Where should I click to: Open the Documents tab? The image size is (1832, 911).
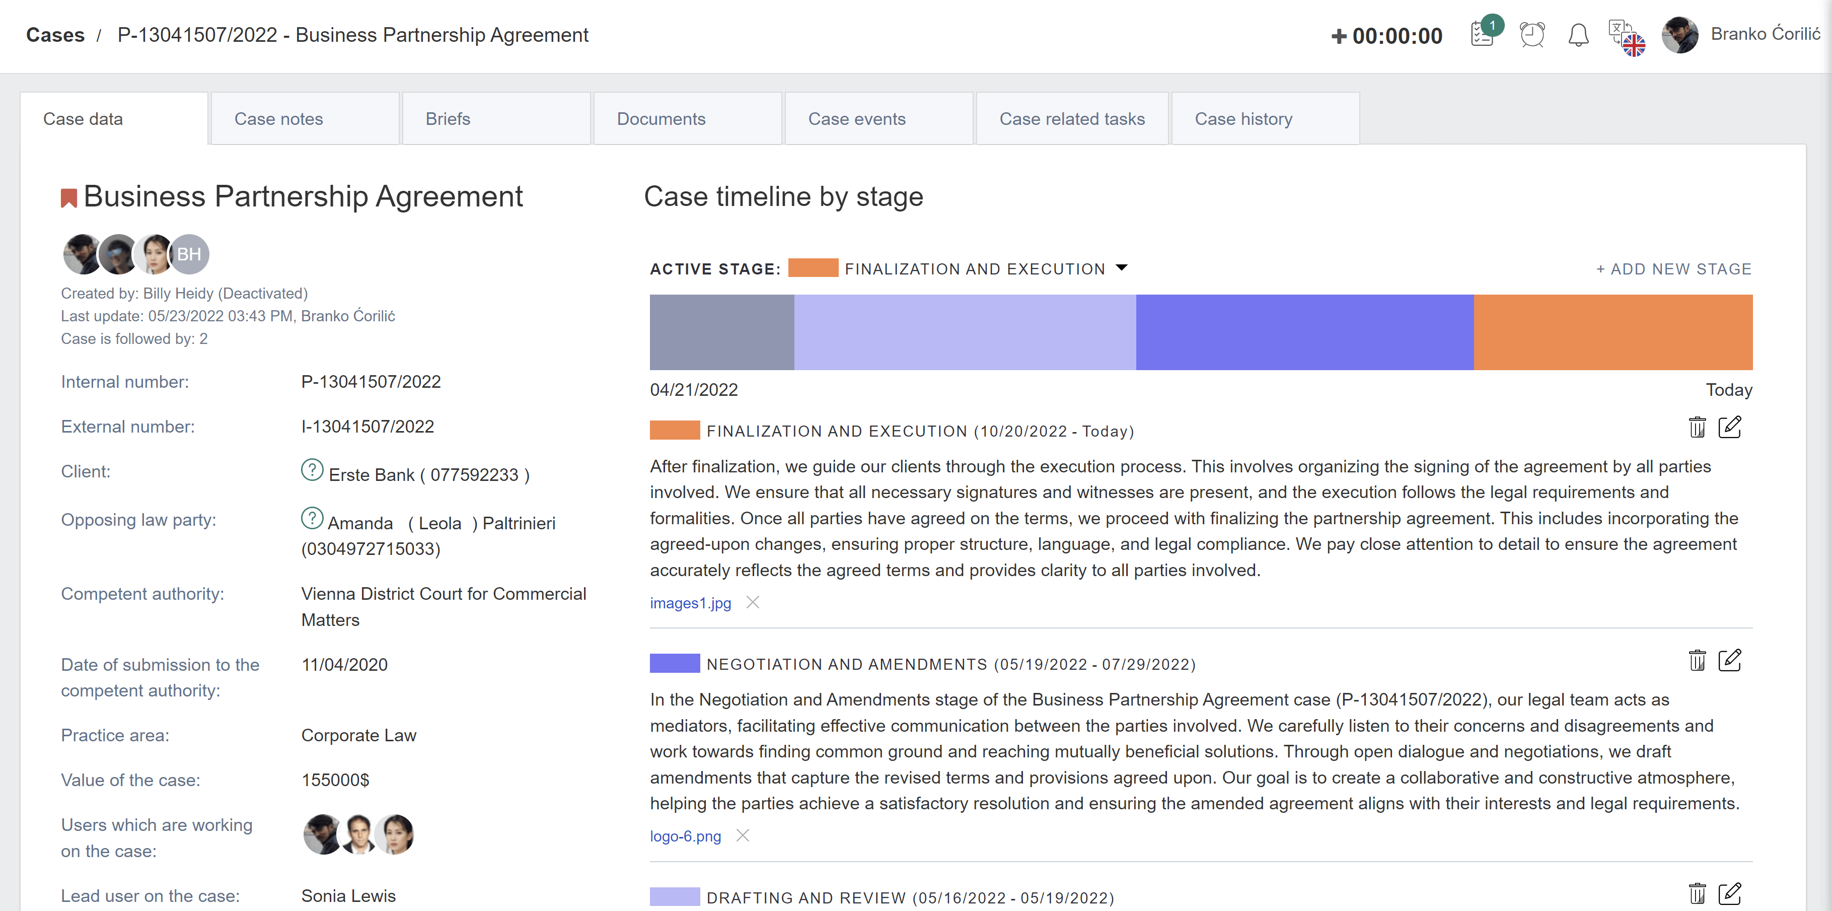click(x=661, y=119)
